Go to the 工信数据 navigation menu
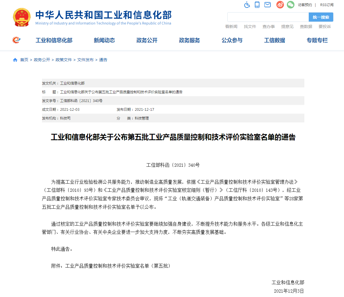This screenshot has height=297, width=344. (274, 41)
